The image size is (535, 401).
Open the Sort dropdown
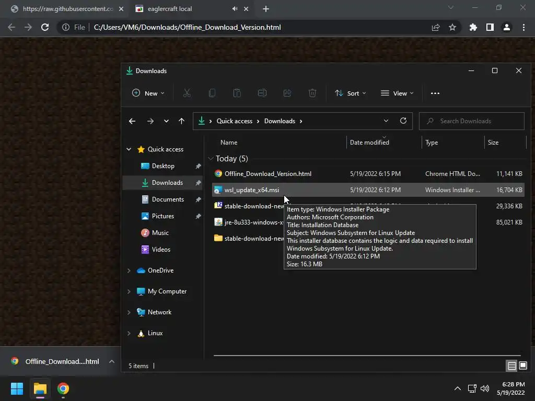351,93
